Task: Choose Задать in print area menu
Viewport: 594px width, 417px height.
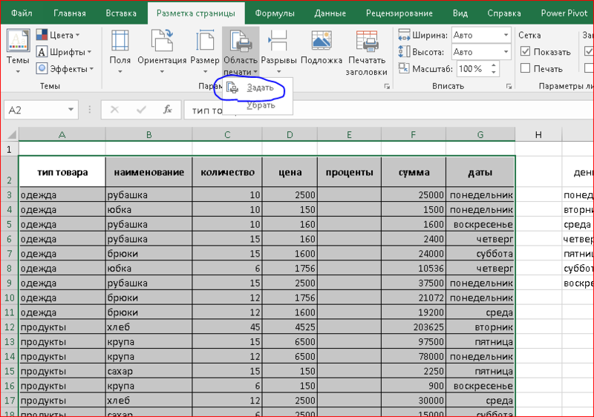Action: pyautogui.click(x=260, y=88)
